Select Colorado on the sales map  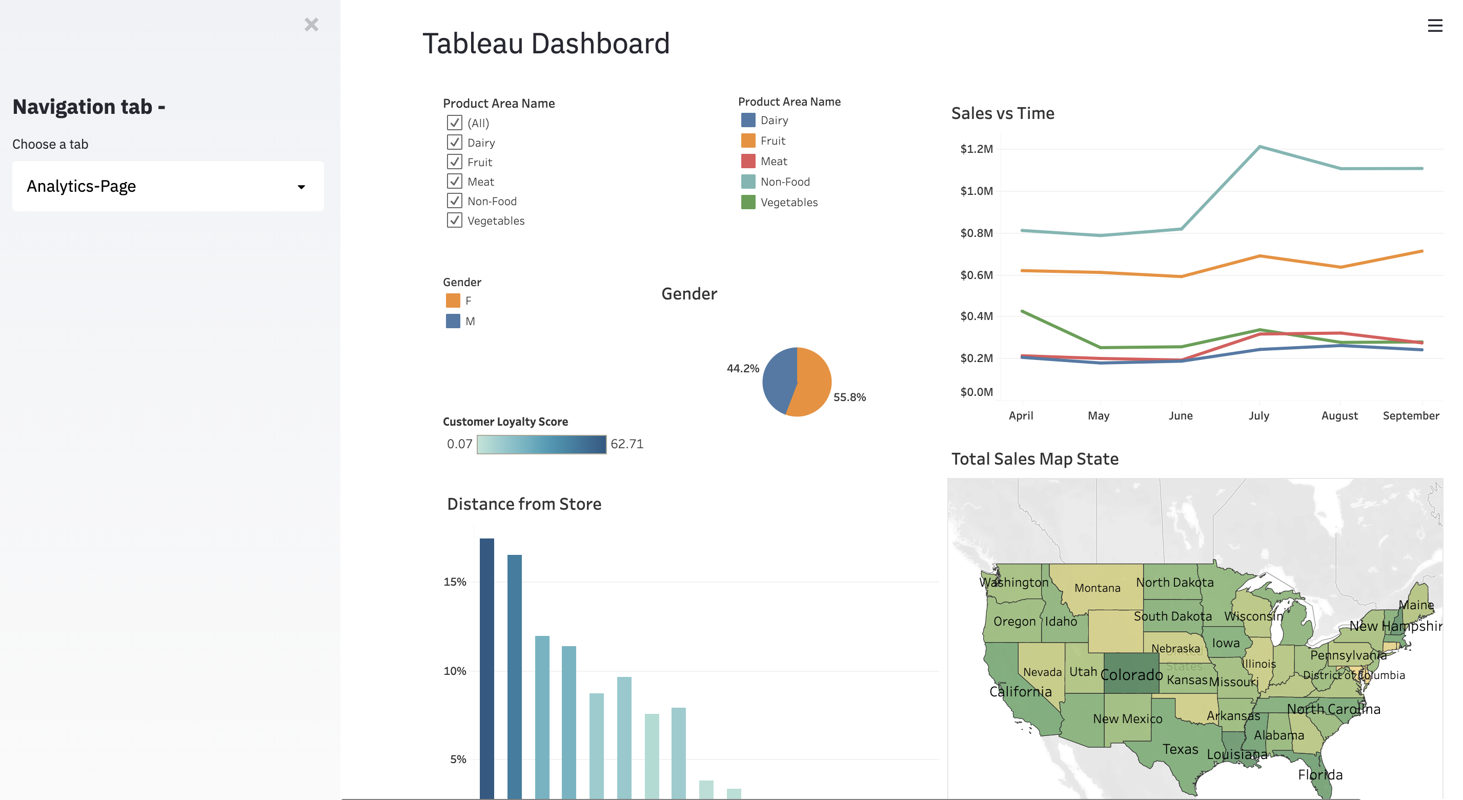click(x=1131, y=673)
